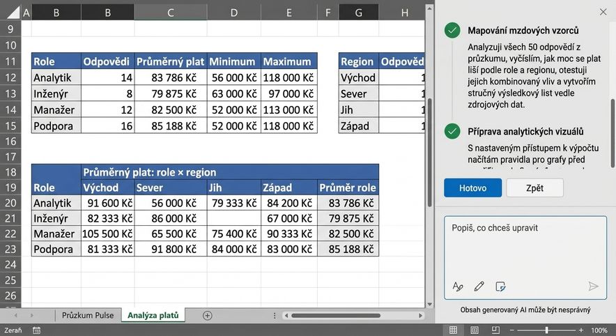Click the 'Průměr role' header cell
This screenshot has width=616, height=336.
point(348,188)
